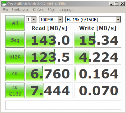Open the Language menu
The width and height of the screenshot is (126, 113).
coord(66,10)
